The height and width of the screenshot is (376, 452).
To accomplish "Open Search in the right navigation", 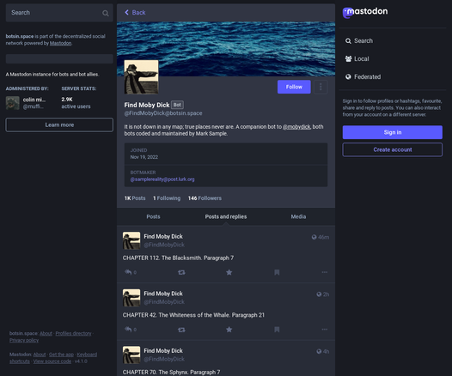I will 359,41.
